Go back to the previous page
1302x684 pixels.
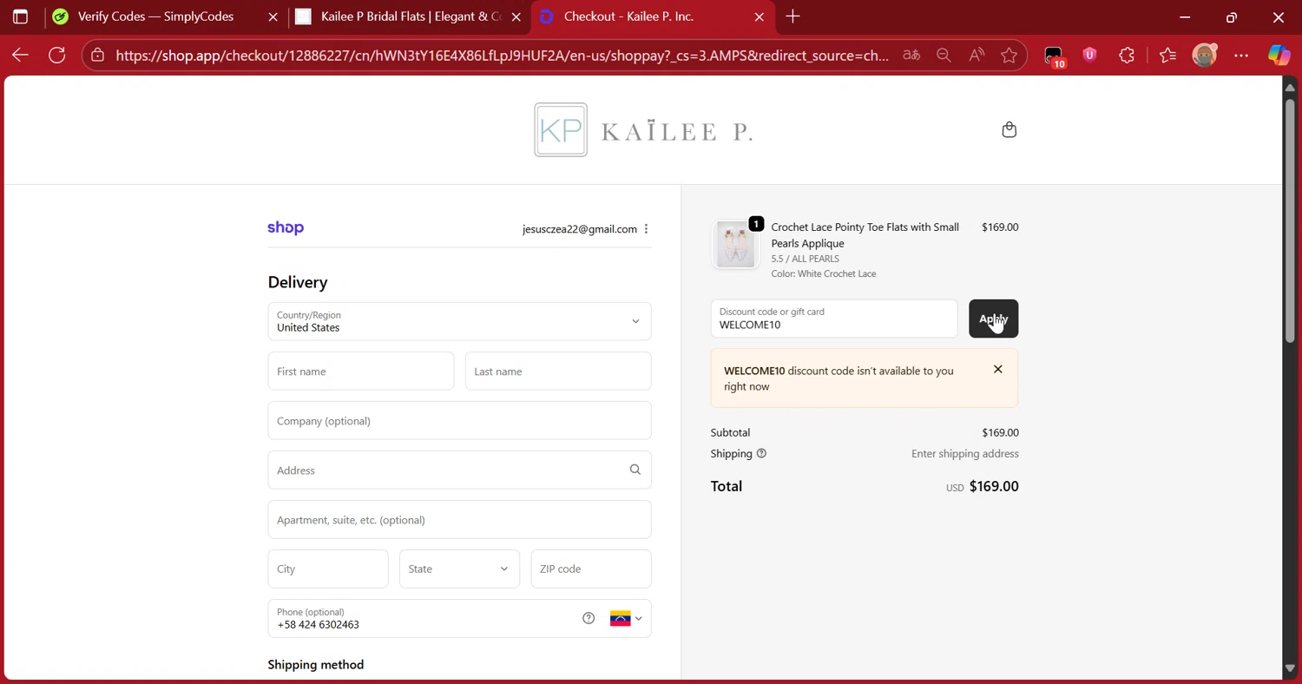[x=21, y=56]
